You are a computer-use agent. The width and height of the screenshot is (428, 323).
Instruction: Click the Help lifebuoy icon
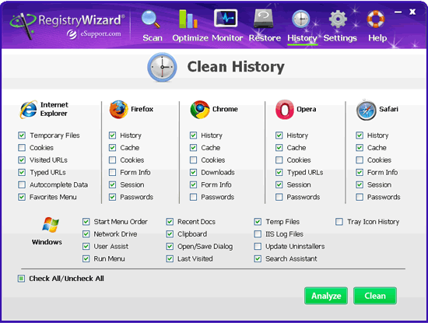pos(376,19)
